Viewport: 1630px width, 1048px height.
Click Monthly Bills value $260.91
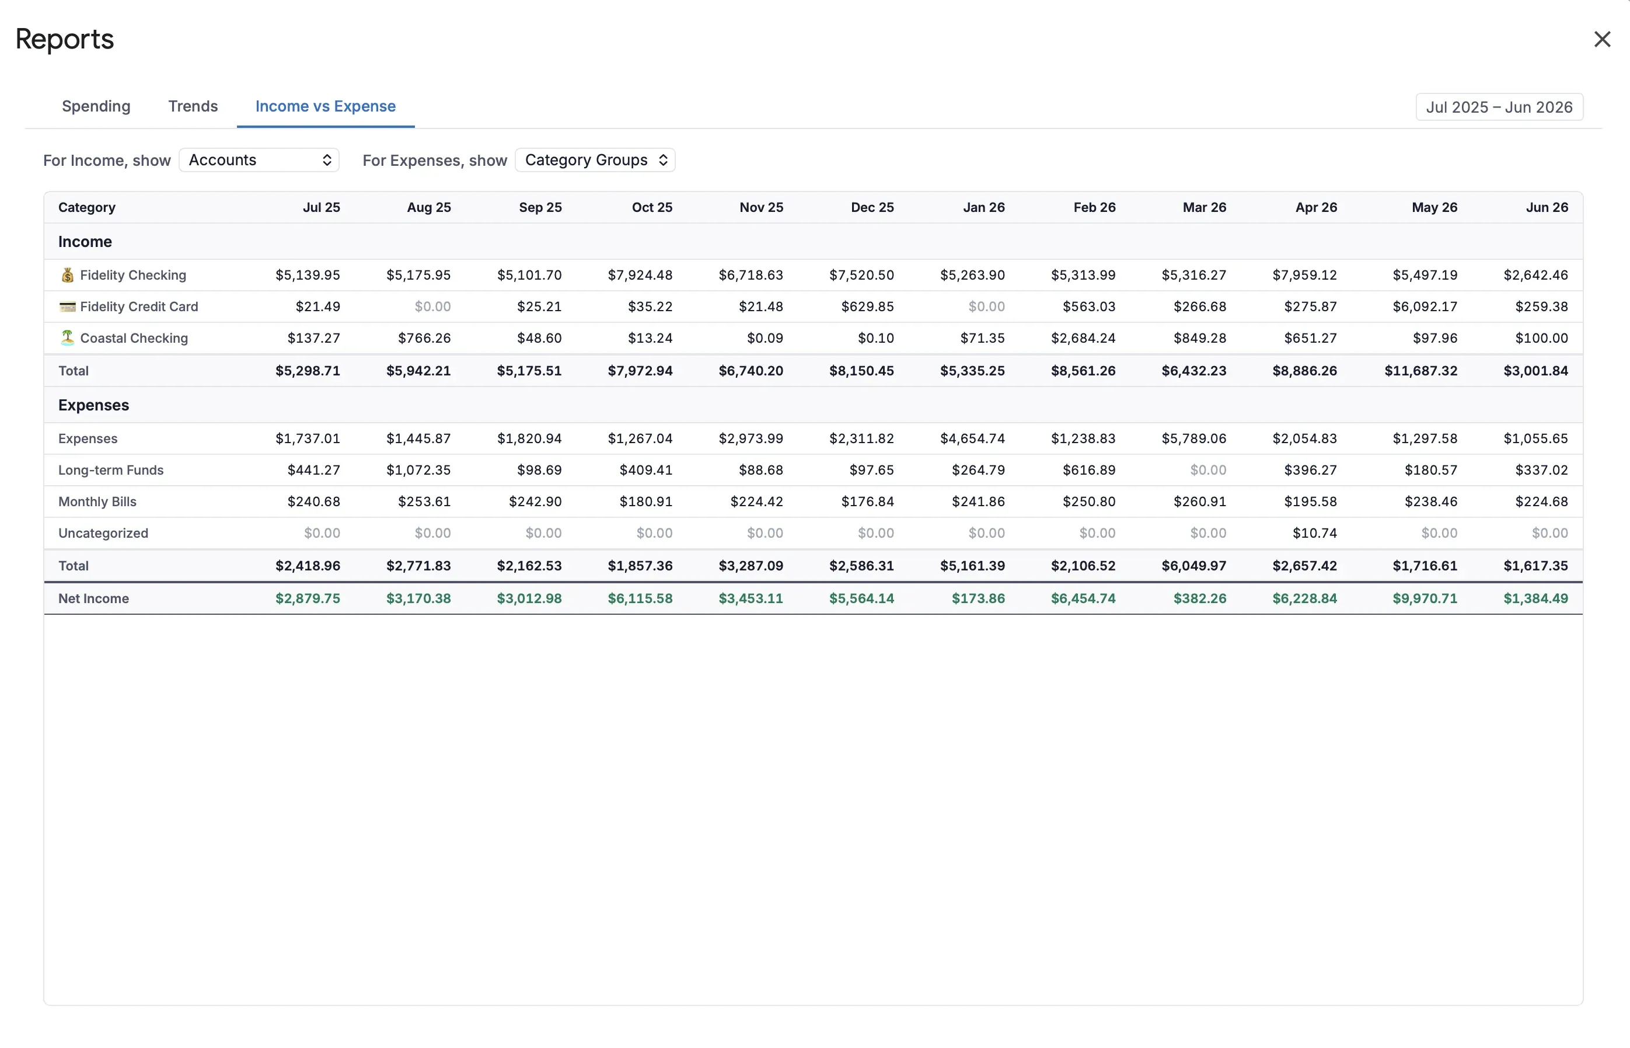tap(1200, 502)
